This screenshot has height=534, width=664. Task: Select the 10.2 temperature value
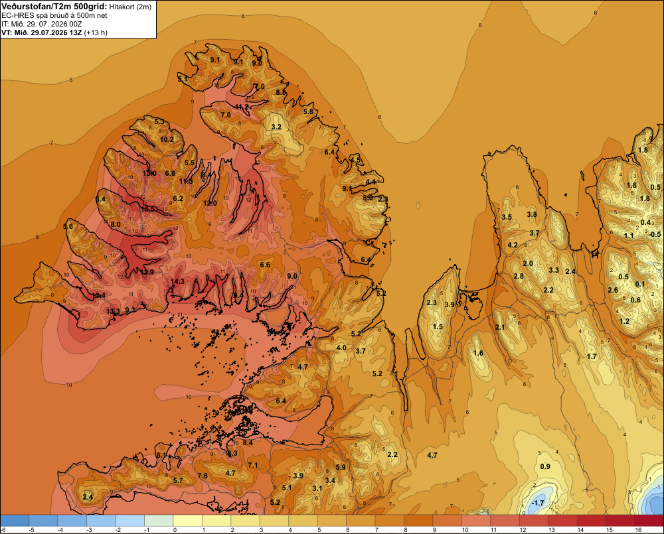pyautogui.click(x=167, y=139)
